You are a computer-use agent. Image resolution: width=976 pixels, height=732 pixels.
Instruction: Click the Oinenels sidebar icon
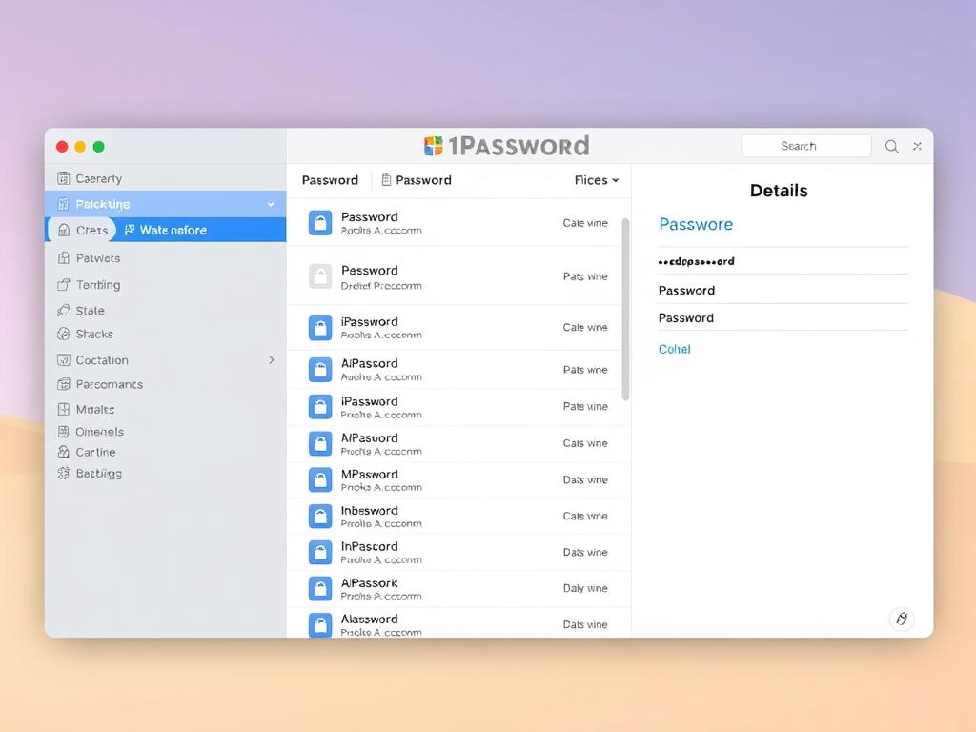pos(63,432)
